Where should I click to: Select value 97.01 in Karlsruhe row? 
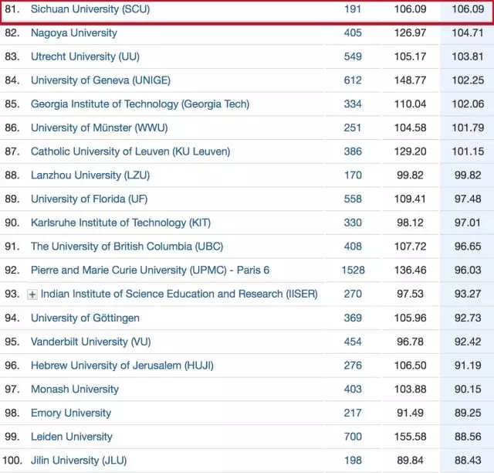coord(468,223)
